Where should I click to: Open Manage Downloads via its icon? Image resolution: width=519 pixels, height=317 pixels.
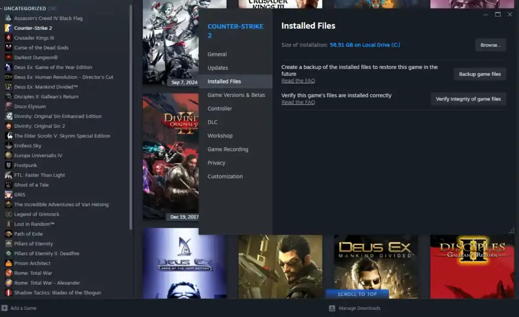point(332,308)
